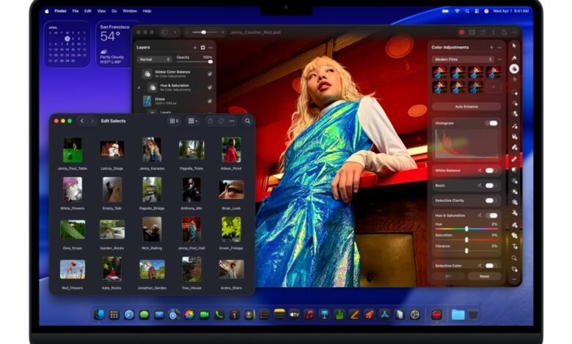Select the red-highlighted brush tool in tool strip

point(514,159)
